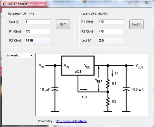Click the 'R2 [Ohm]' label in left panel
Screen dimensions: 154x127
pos(15,40)
